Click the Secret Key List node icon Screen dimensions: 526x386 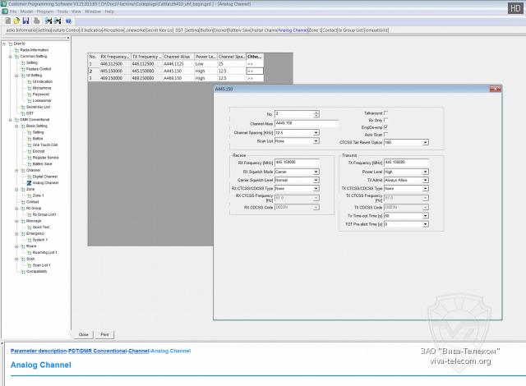[x=23, y=107]
